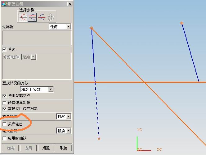Enable 修剪边界对象 checkbox
206x155 pixels.
(x=4, y=103)
